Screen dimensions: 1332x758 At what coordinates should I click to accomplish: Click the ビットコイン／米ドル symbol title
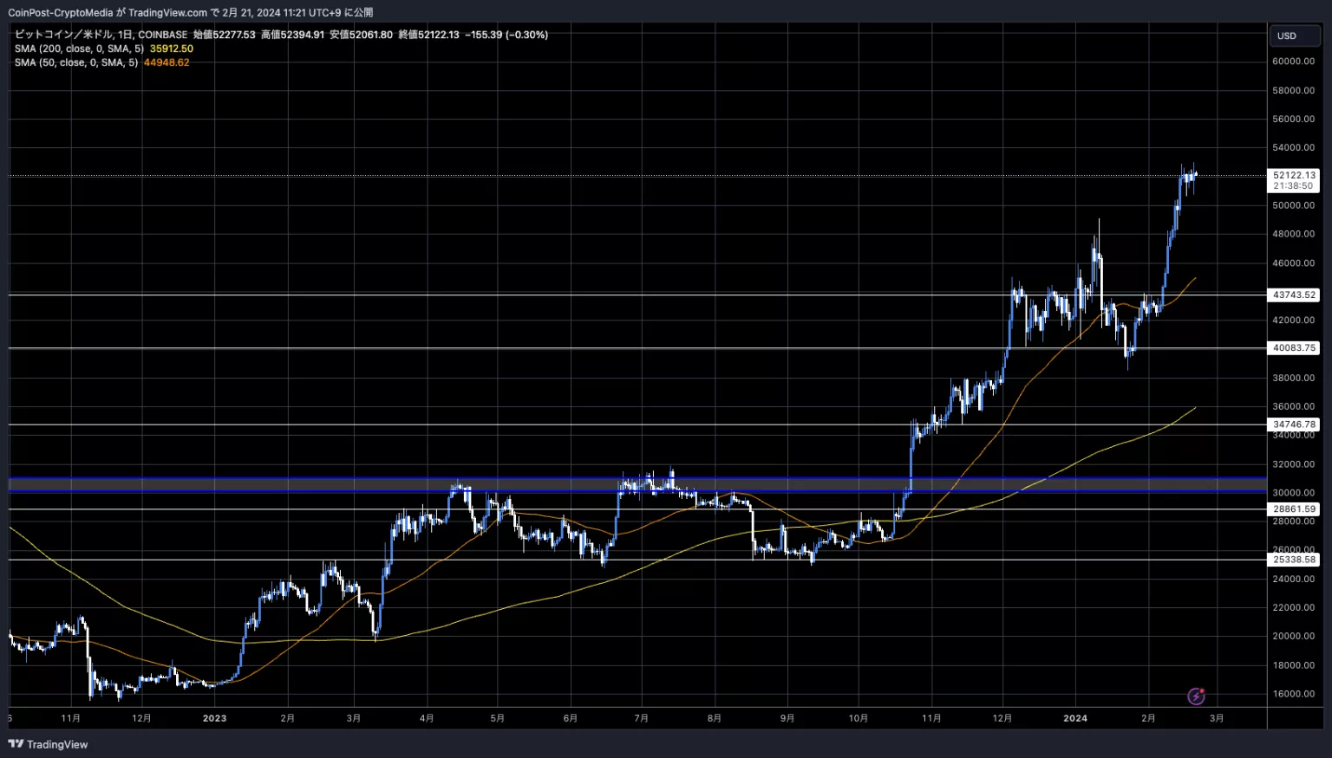point(62,35)
